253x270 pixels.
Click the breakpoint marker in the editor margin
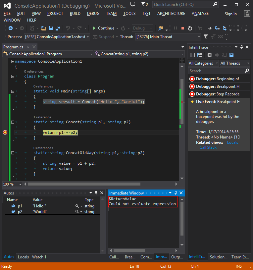[x=5, y=132]
